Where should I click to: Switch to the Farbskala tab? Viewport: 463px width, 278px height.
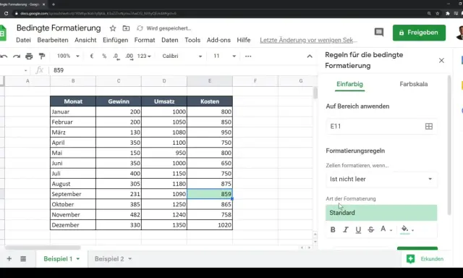(413, 84)
